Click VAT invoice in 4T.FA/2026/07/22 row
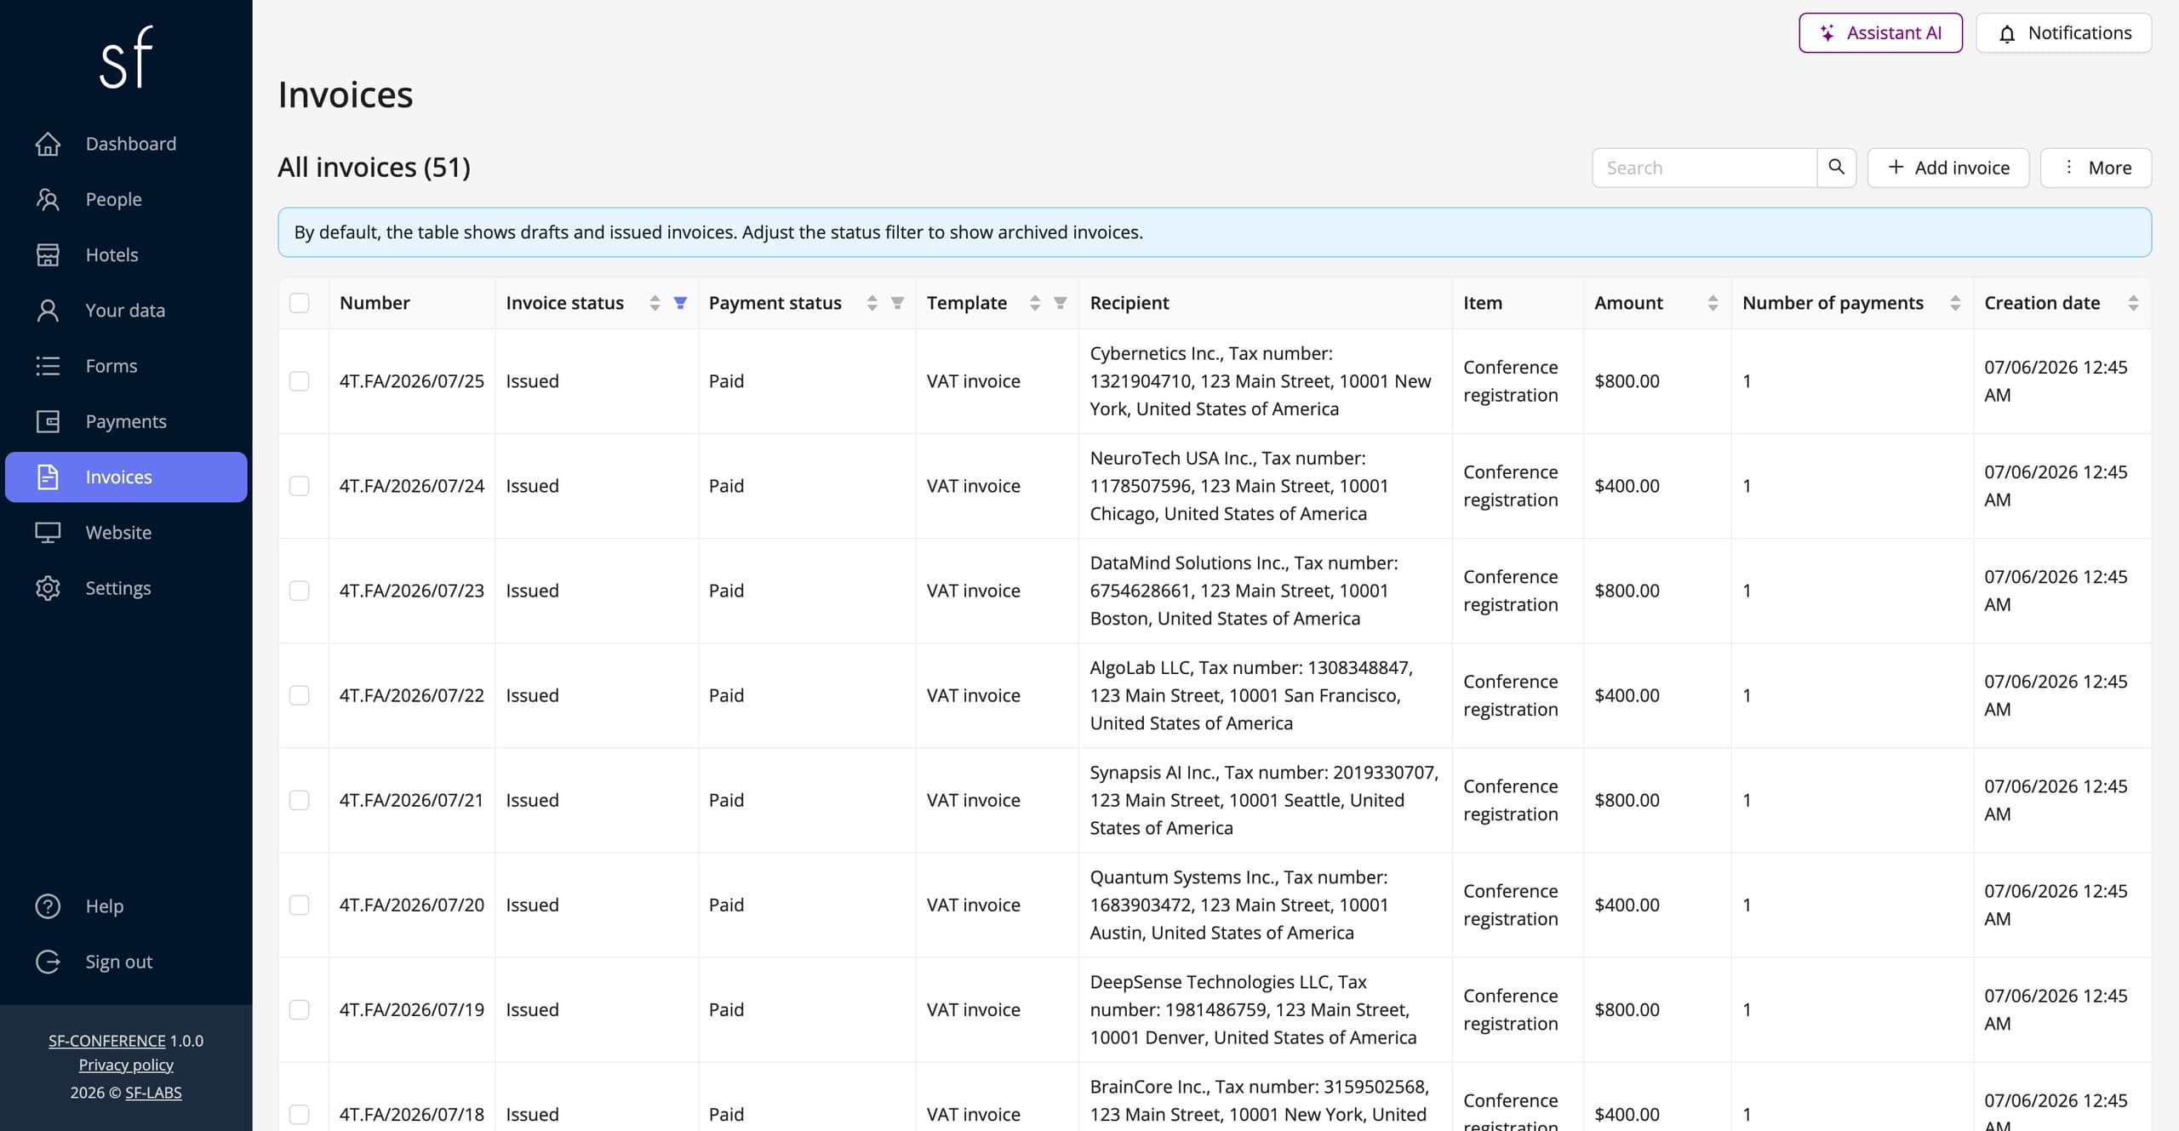This screenshot has width=2179, height=1131. [x=973, y=695]
